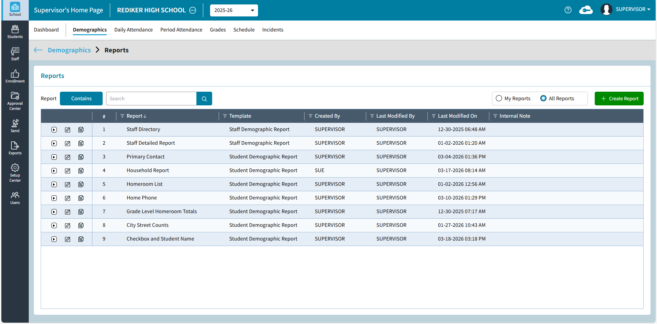Viewport: 657px width, 324px height.
Task: Edit the Staff Directory report
Action: 68,130
